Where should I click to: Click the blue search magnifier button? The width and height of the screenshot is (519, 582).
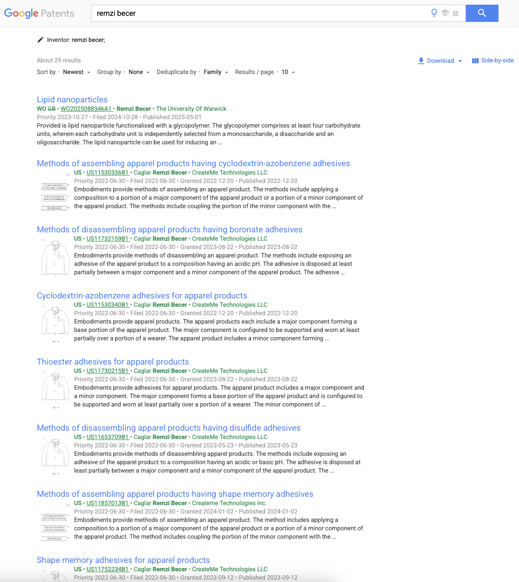482,13
